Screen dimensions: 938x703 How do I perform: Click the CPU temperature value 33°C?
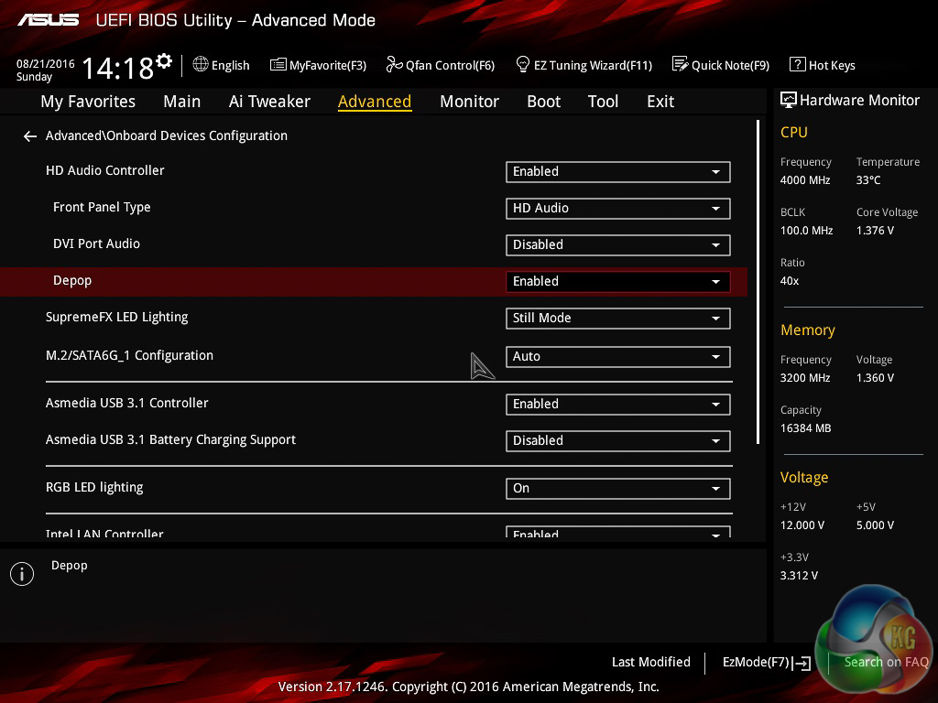(x=868, y=180)
